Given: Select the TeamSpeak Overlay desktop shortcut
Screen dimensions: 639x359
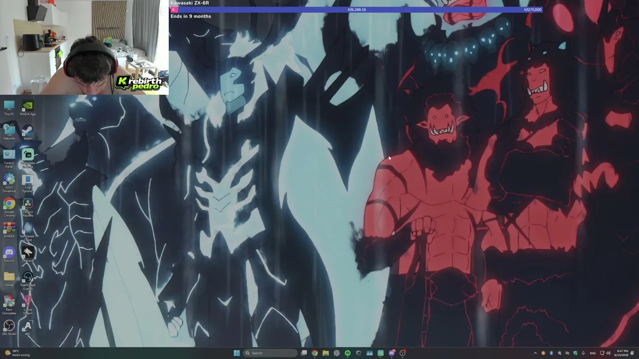Looking at the screenshot, I should click(x=27, y=281).
